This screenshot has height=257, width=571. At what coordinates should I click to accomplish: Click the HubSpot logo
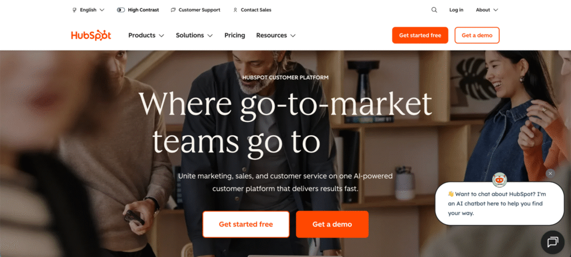(x=91, y=35)
